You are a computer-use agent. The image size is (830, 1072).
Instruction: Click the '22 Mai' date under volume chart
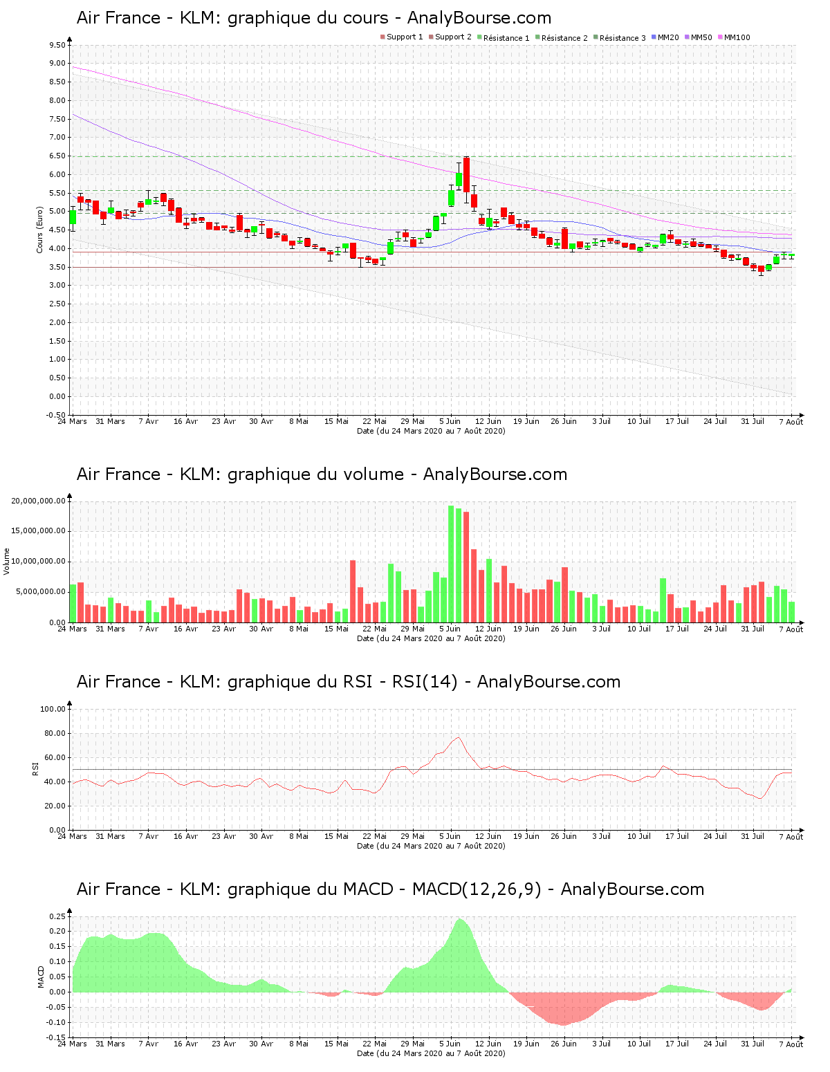pos(375,629)
